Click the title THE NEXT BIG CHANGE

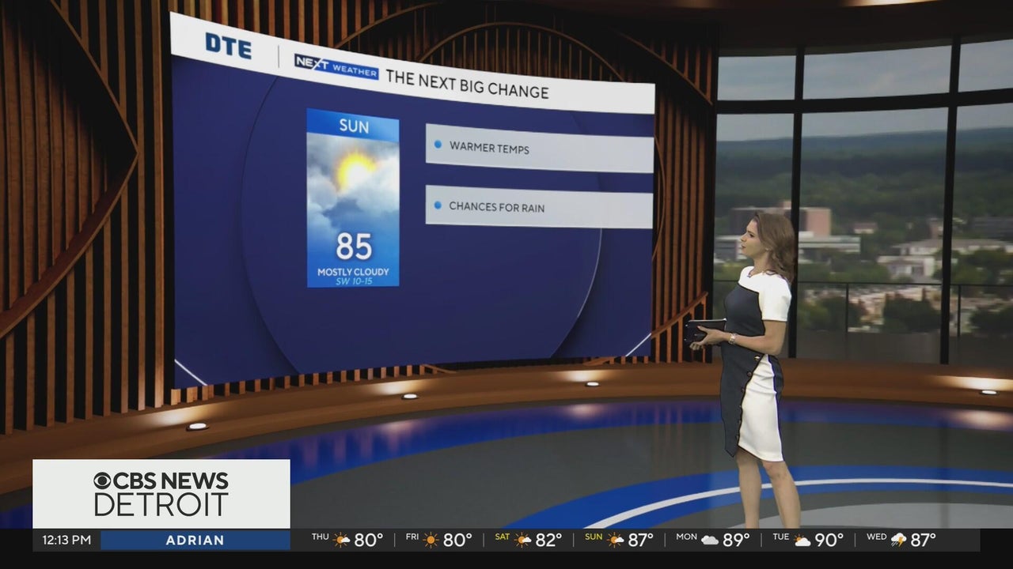click(x=467, y=85)
